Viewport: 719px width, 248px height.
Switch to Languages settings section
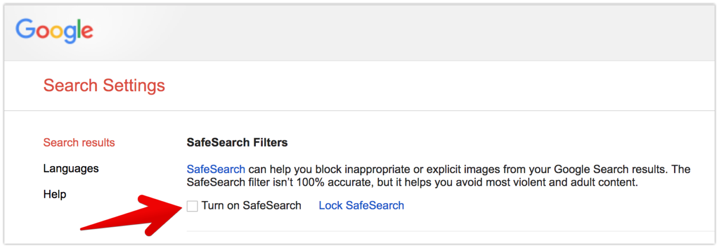(71, 168)
